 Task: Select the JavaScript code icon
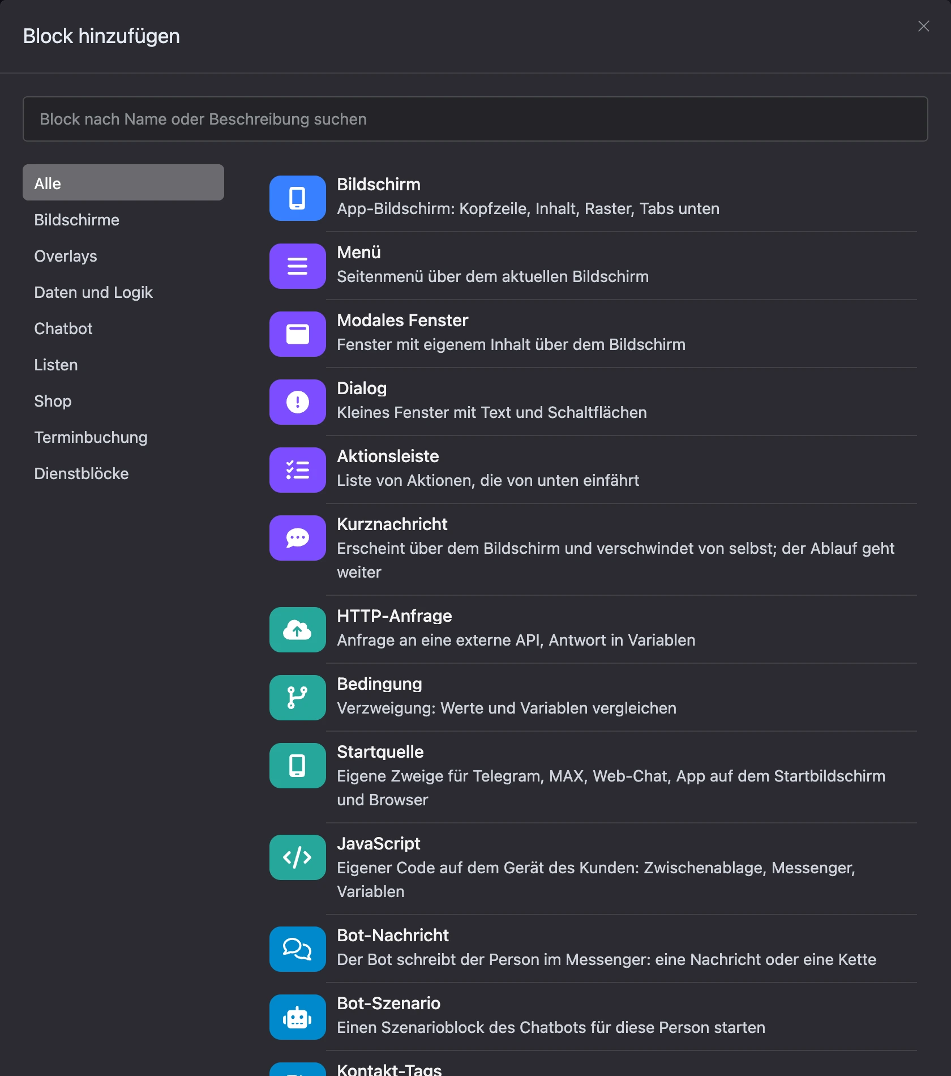tap(297, 857)
